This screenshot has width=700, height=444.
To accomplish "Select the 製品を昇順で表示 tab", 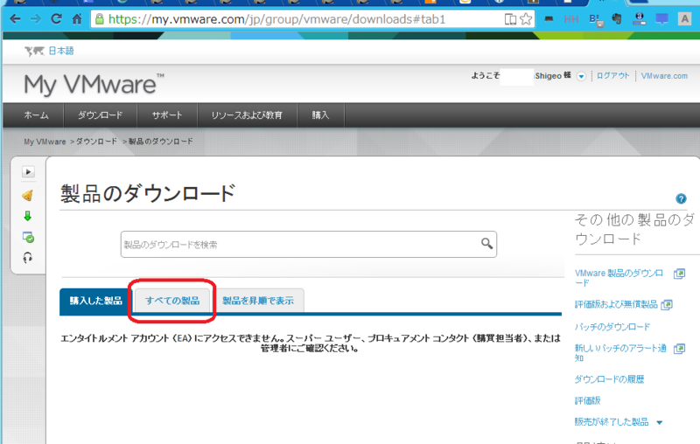I will tap(258, 301).
